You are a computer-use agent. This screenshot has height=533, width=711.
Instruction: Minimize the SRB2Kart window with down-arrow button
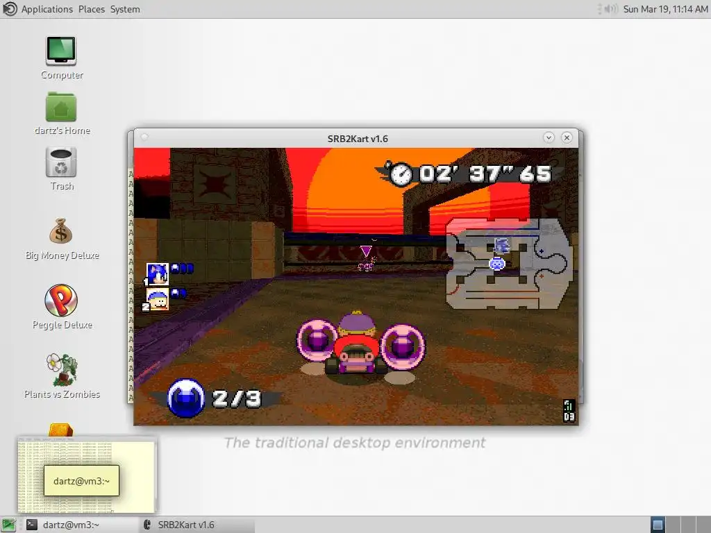pos(549,138)
